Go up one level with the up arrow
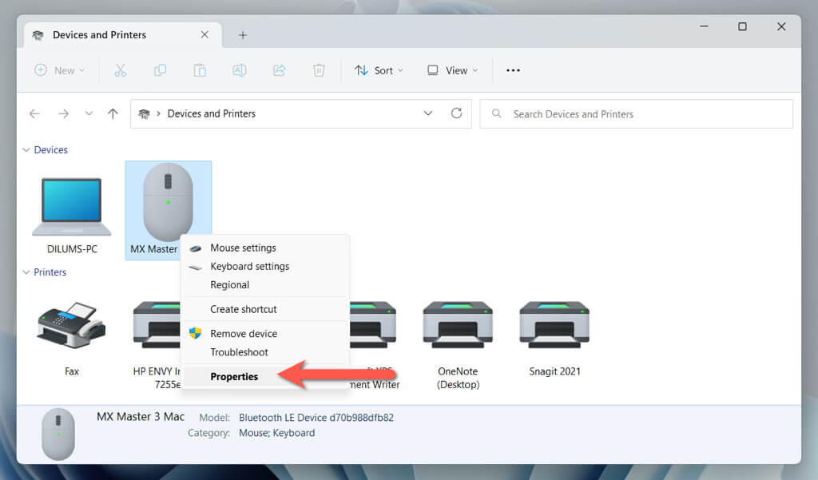Image resolution: width=818 pixels, height=480 pixels. click(113, 113)
